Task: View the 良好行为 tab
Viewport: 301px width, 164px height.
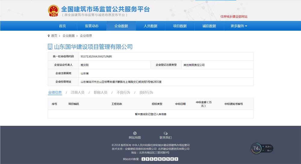Action: 146,92
